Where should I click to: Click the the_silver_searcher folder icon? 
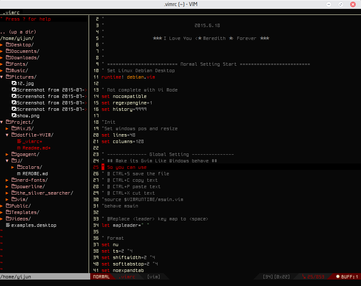pos(14,193)
